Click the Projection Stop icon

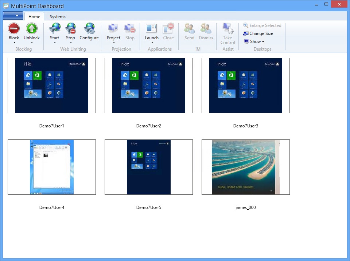130,28
